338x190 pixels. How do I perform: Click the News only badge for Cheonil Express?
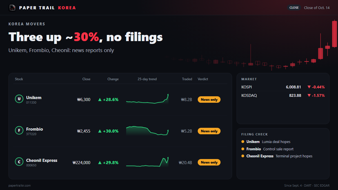[209, 162]
